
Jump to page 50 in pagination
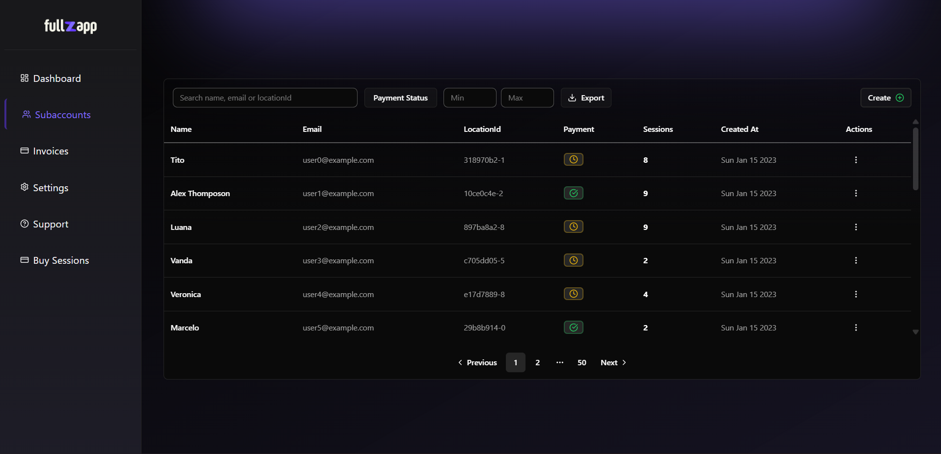click(581, 363)
